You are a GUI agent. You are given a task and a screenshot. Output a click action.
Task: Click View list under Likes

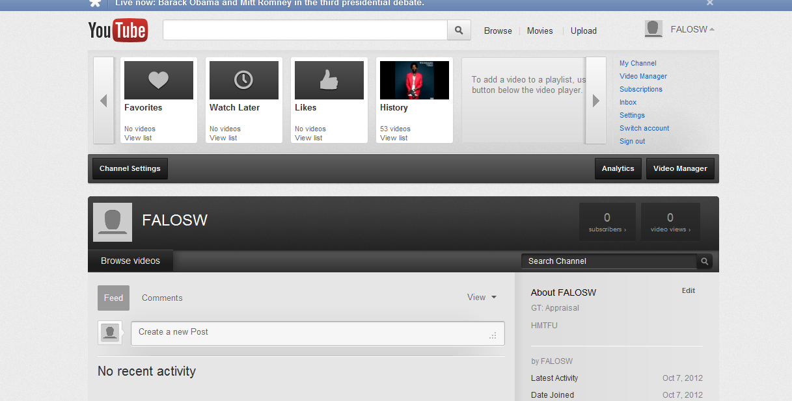(x=308, y=138)
